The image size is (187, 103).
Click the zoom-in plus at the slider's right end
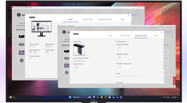pos(140,76)
